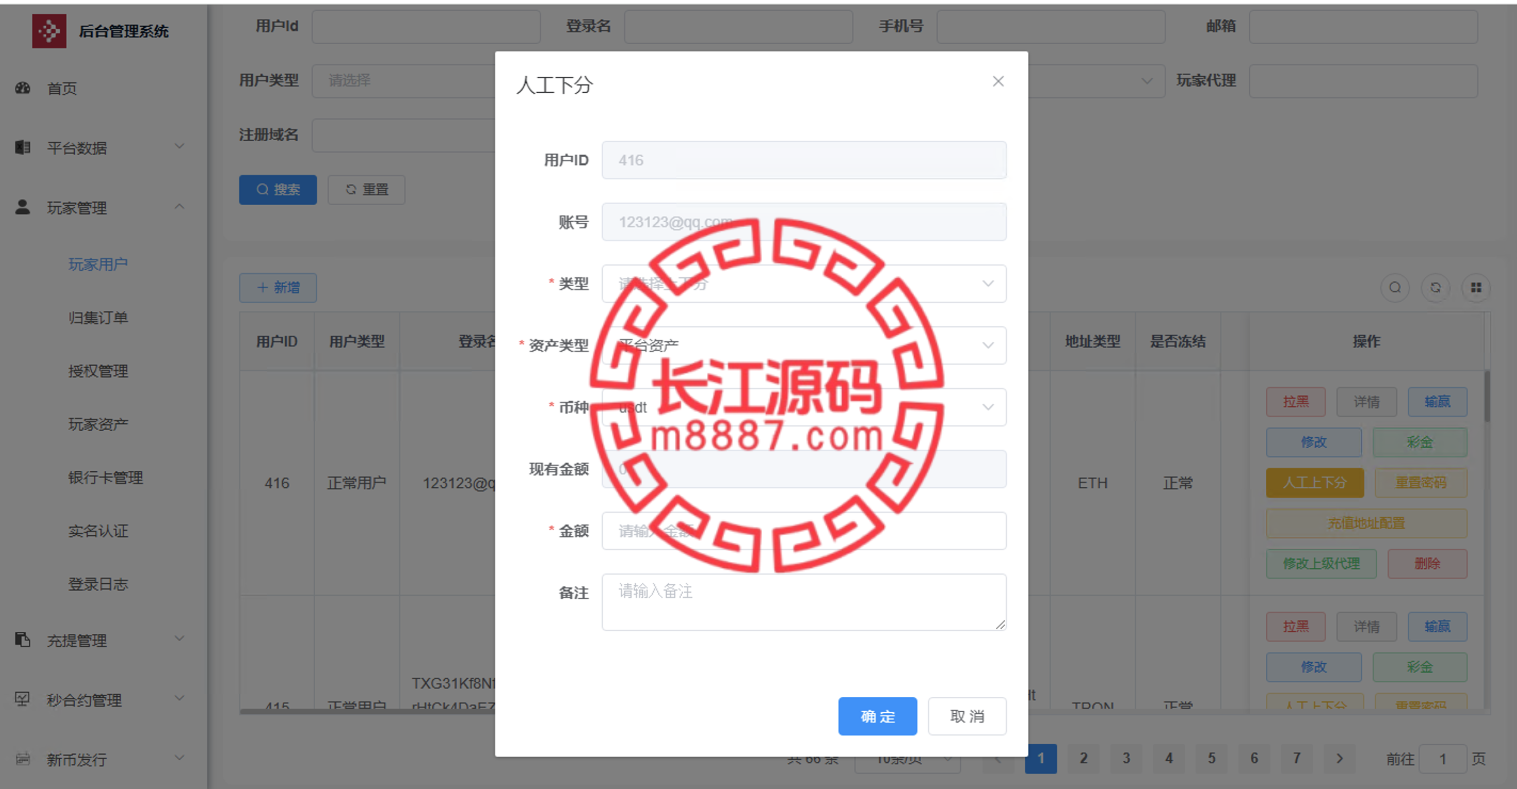Image resolution: width=1517 pixels, height=789 pixels.
Task: Click 充值地址配置 for user 416
Action: click(1366, 524)
